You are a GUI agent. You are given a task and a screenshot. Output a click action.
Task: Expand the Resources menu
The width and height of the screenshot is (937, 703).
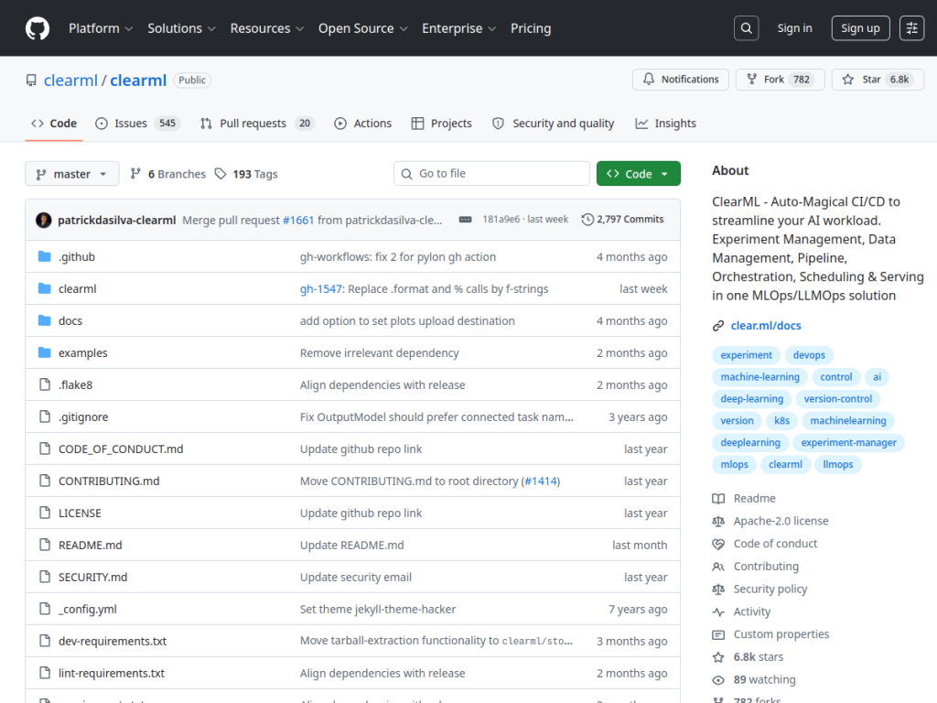pyautogui.click(x=266, y=28)
